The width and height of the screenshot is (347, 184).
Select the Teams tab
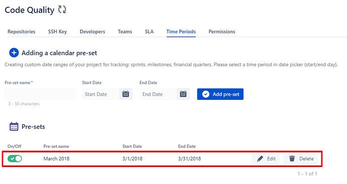(125, 32)
